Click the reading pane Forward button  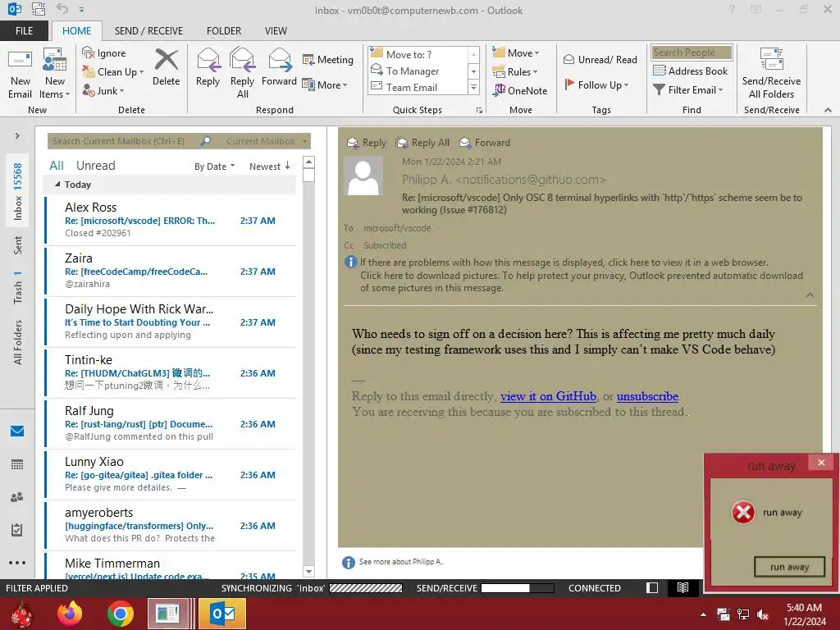(485, 143)
